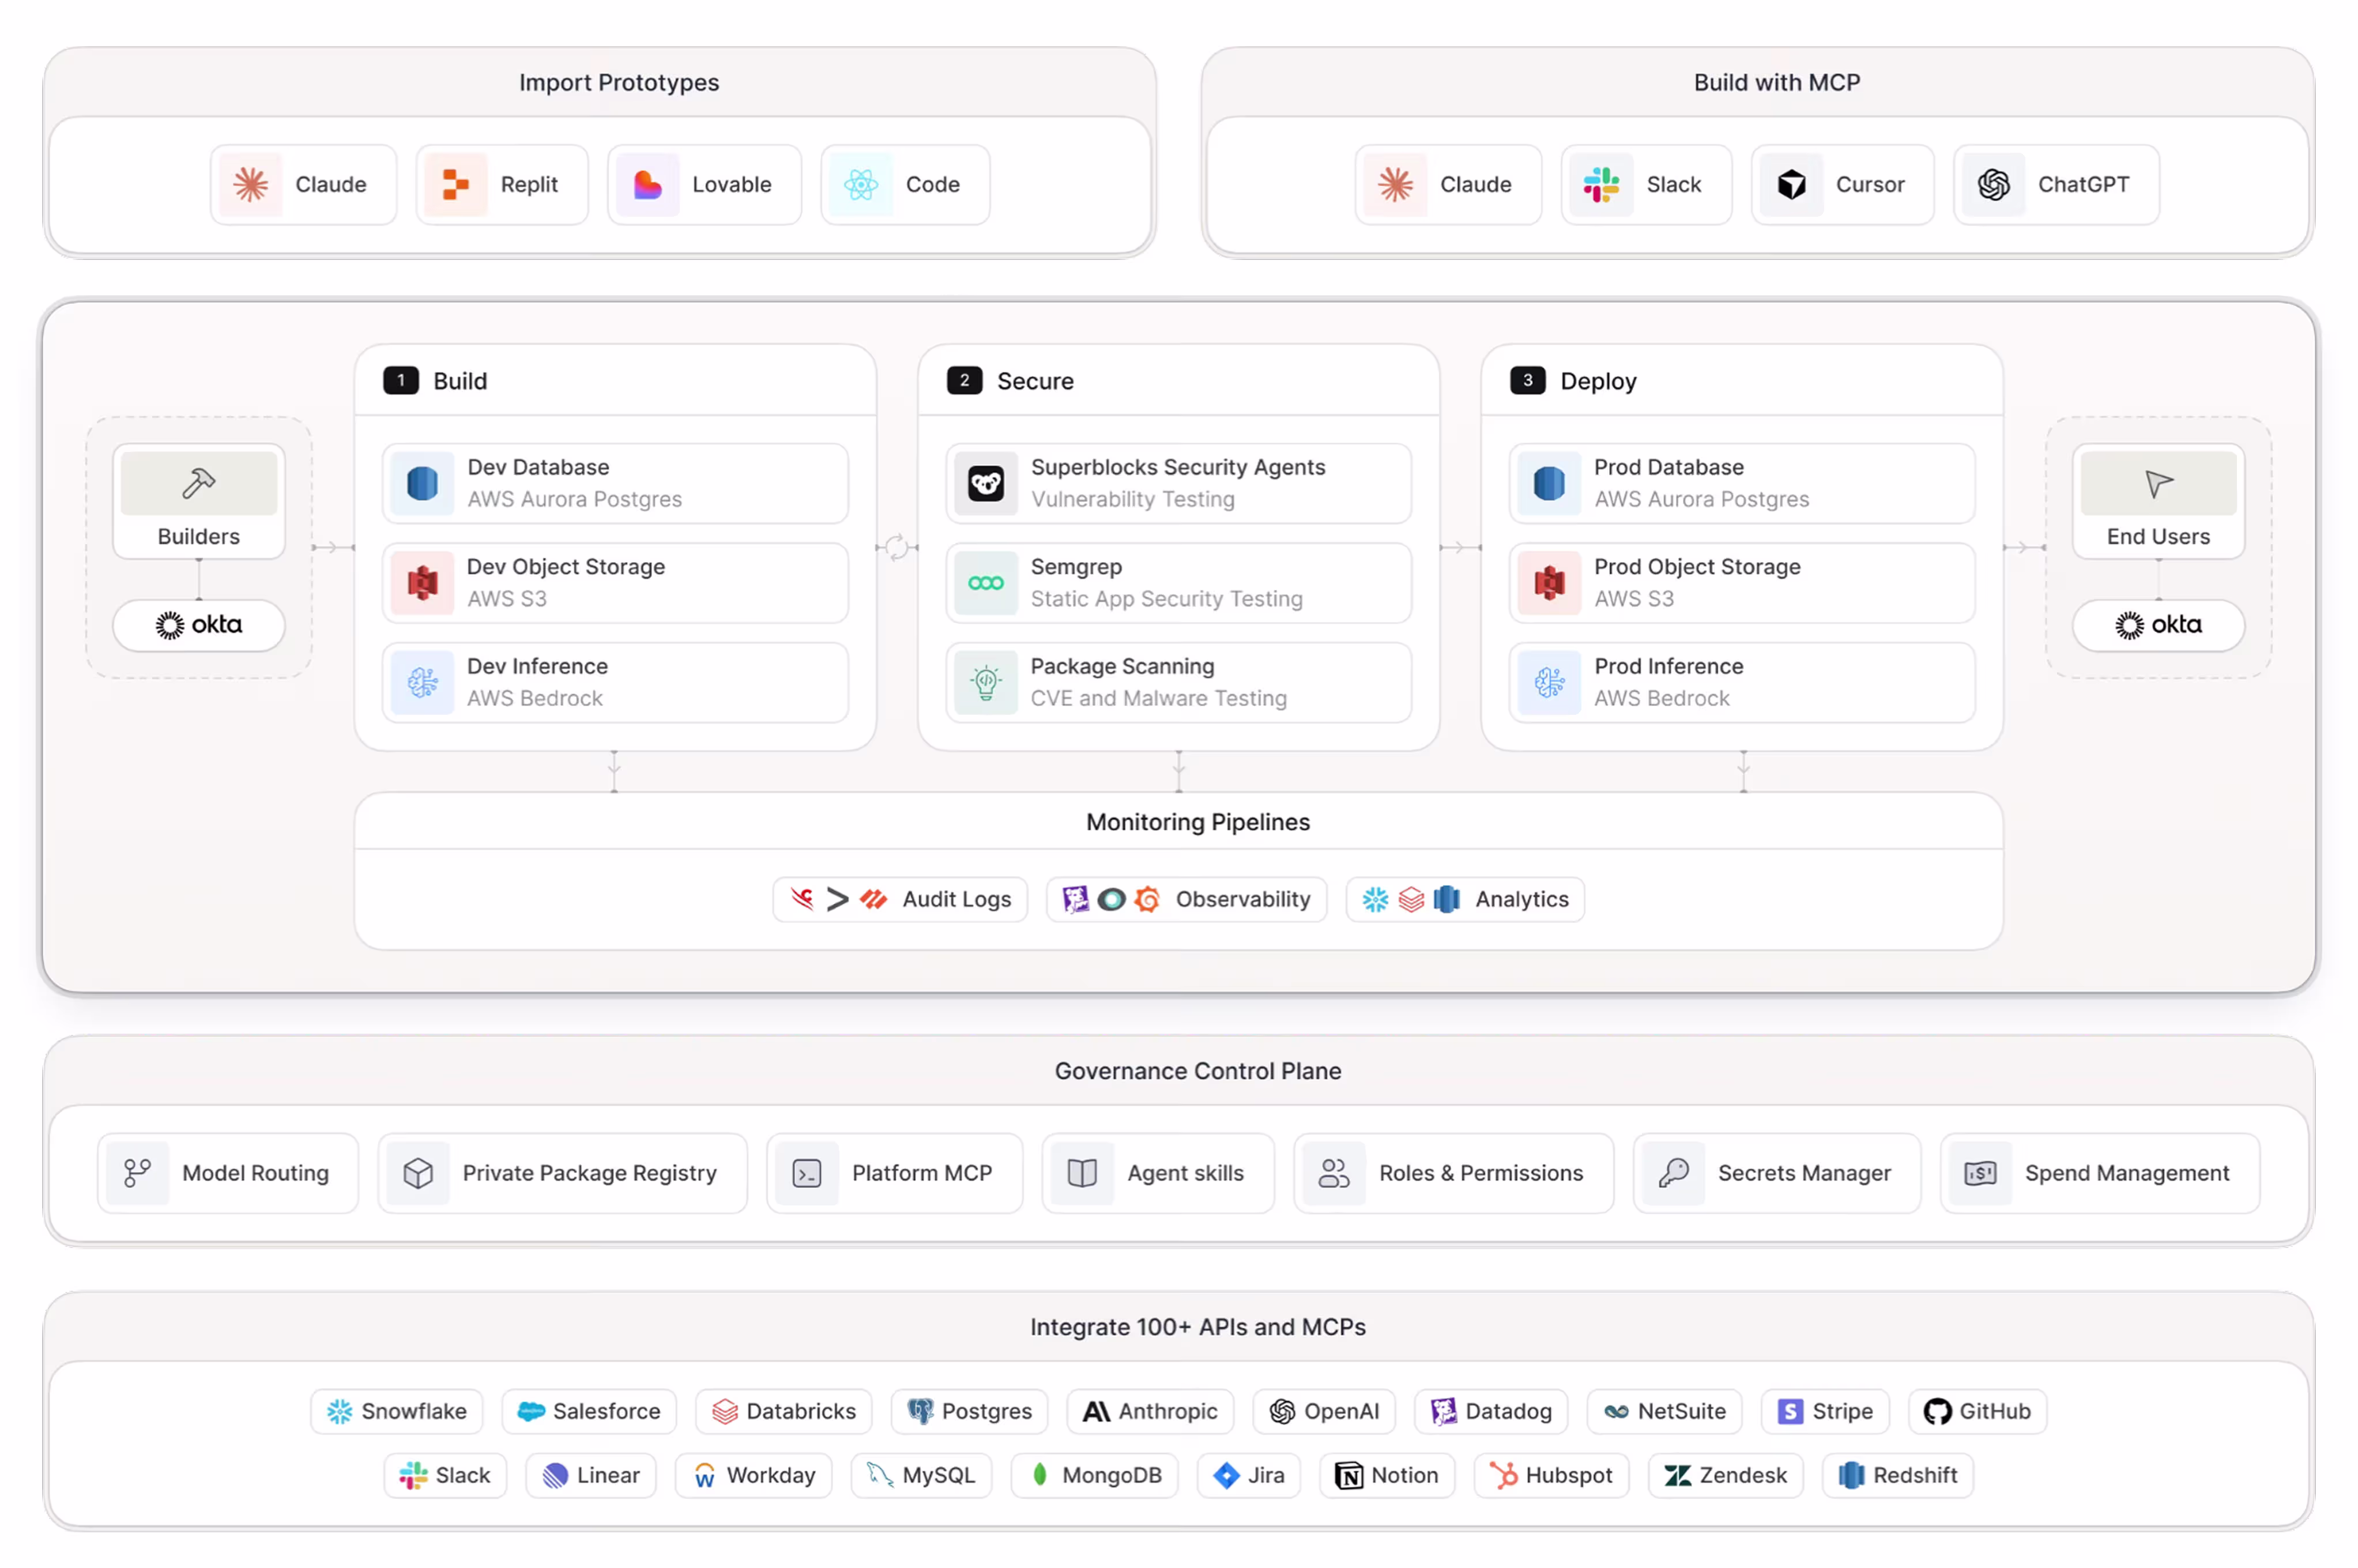Click the Claude icon under Build with MCP
This screenshot has height=1568, width=2358.
click(1395, 184)
